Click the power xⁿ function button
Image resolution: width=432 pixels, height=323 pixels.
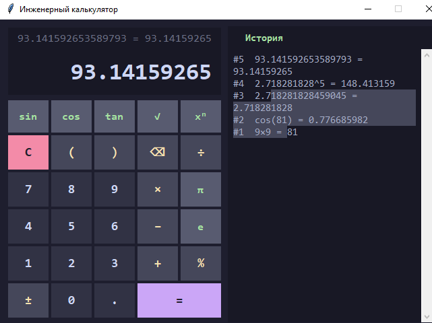pyautogui.click(x=200, y=116)
